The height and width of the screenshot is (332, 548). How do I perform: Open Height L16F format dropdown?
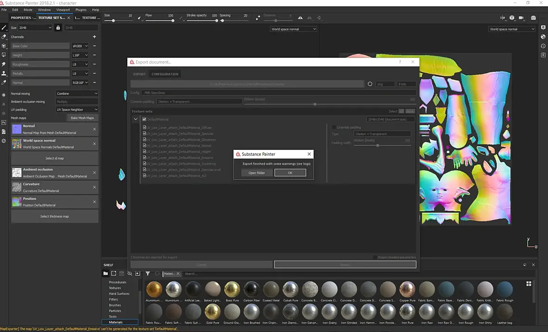pos(80,55)
